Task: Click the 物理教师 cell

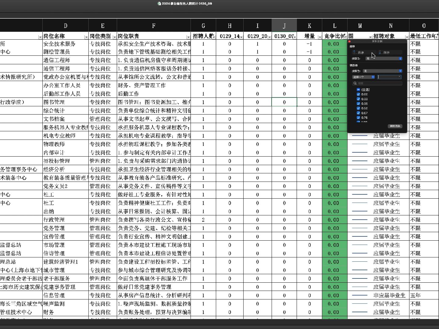Action: [x=66, y=144]
